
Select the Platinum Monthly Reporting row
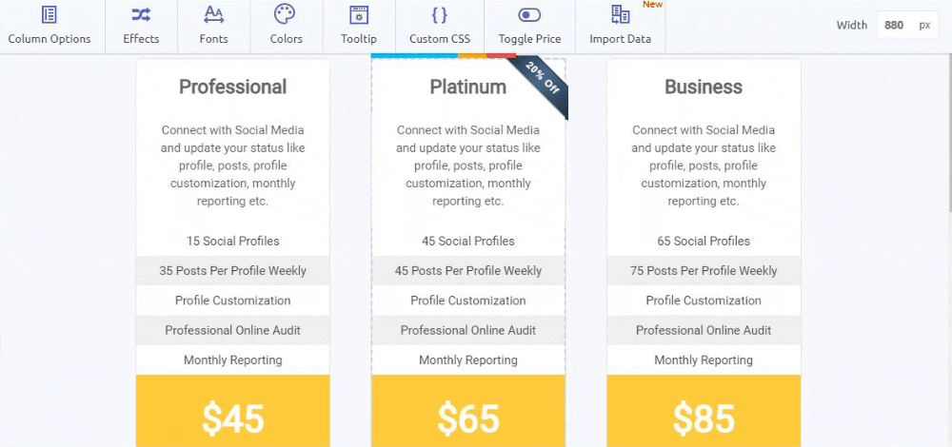468,360
